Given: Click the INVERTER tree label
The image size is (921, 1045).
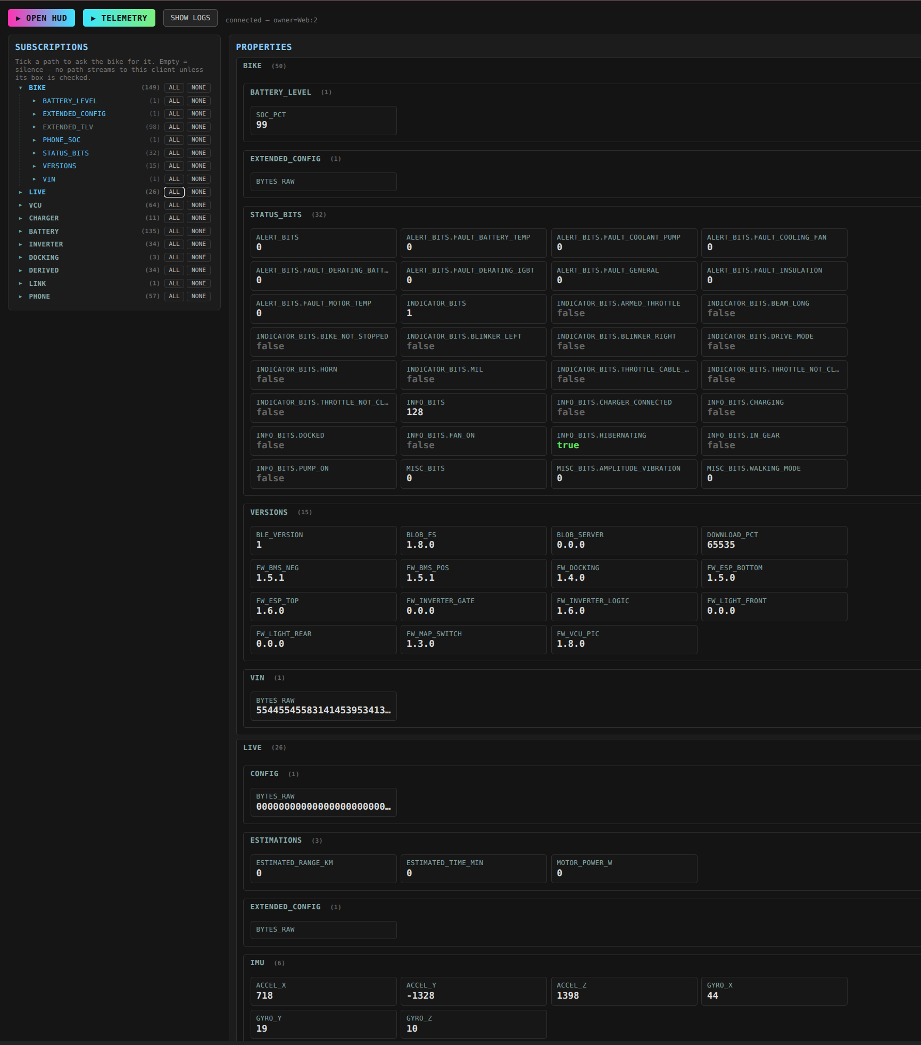Looking at the screenshot, I should (46, 244).
